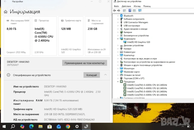Expand Аудио входове и изходи node
Viewport: 194px width, 130px height.
[x=118, y=29]
